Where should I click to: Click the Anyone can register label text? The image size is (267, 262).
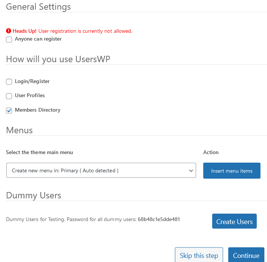pos(38,39)
